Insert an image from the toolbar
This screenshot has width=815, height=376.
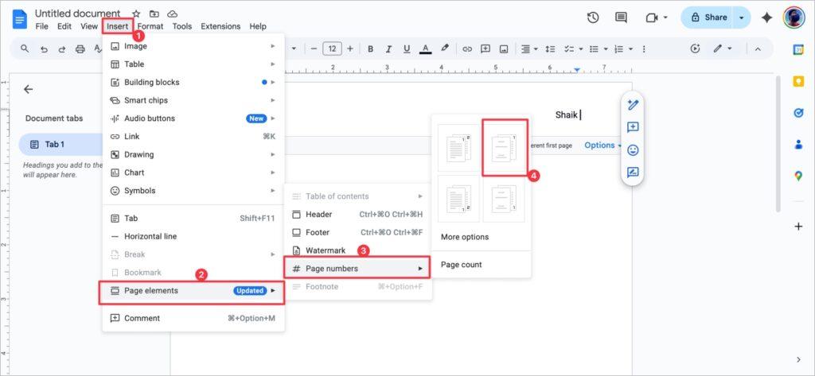(504, 48)
